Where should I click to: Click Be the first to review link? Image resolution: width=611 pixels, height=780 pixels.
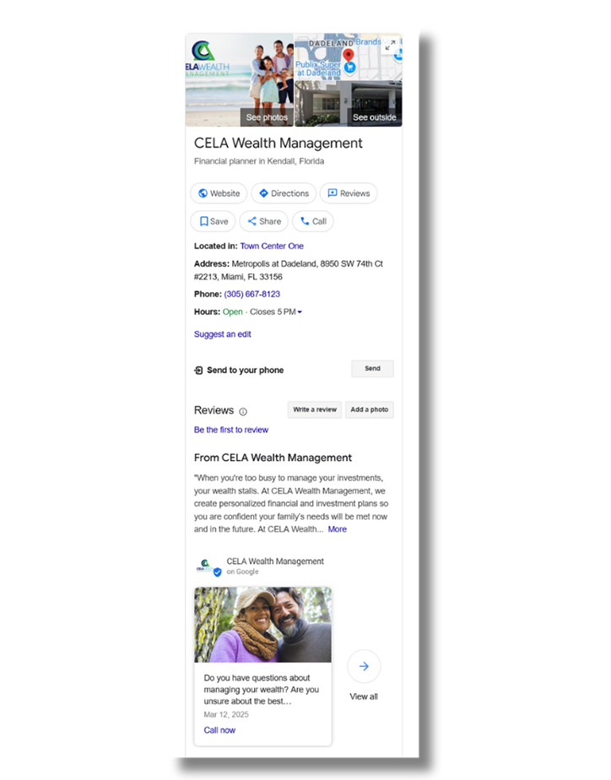(230, 430)
